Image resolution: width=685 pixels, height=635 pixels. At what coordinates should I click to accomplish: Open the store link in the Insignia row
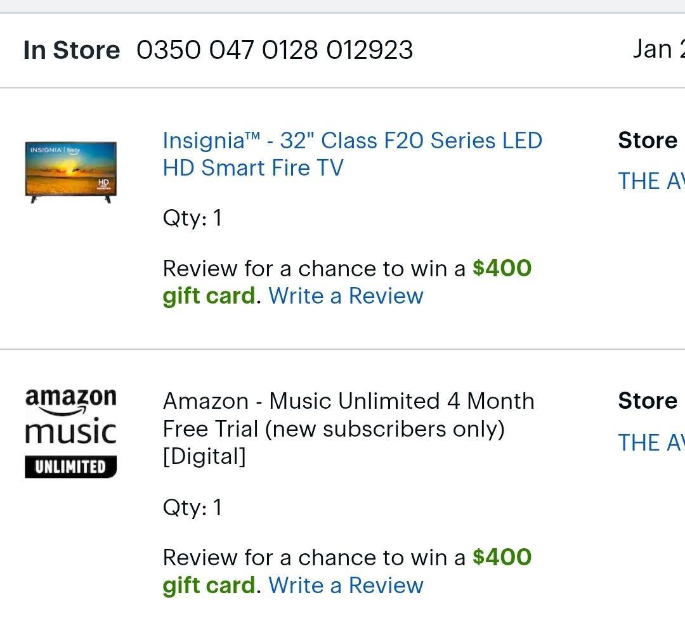coord(651,181)
